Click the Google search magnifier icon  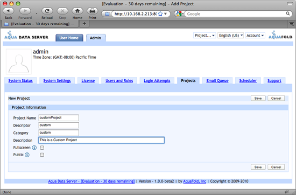[288, 13]
